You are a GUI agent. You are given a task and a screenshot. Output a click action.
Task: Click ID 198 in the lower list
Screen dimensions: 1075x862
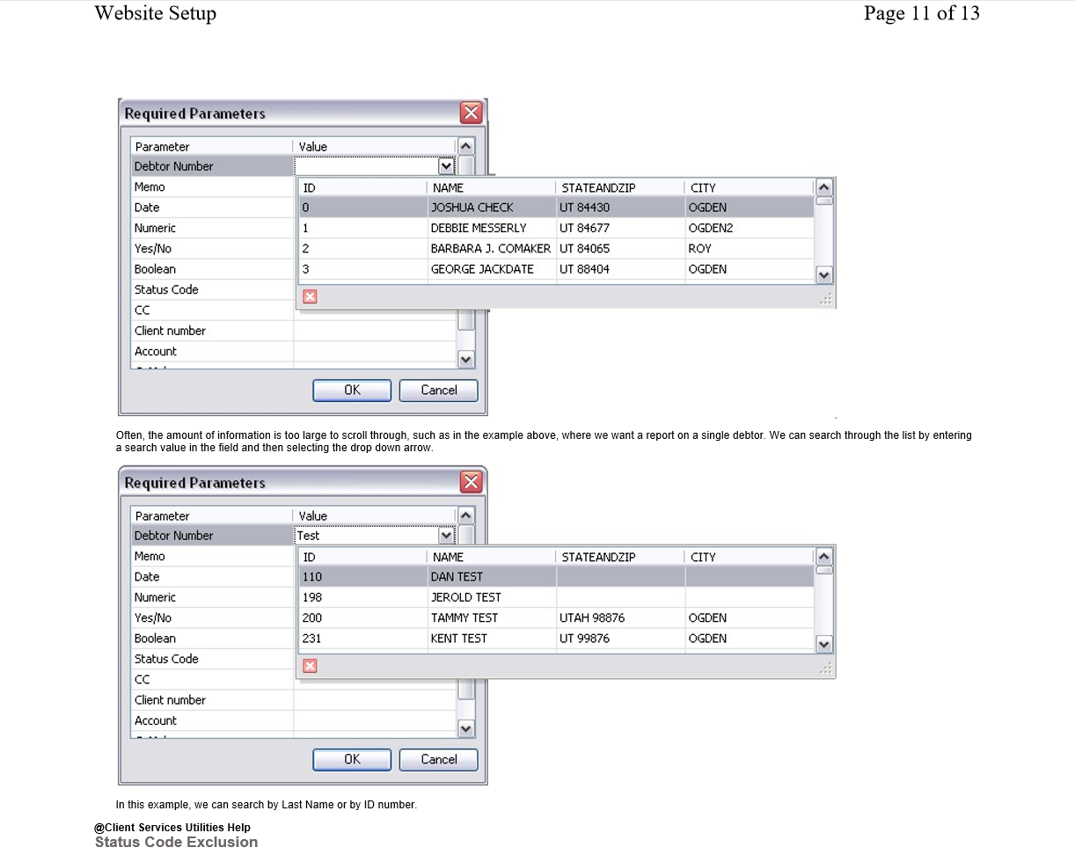(363, 597)
